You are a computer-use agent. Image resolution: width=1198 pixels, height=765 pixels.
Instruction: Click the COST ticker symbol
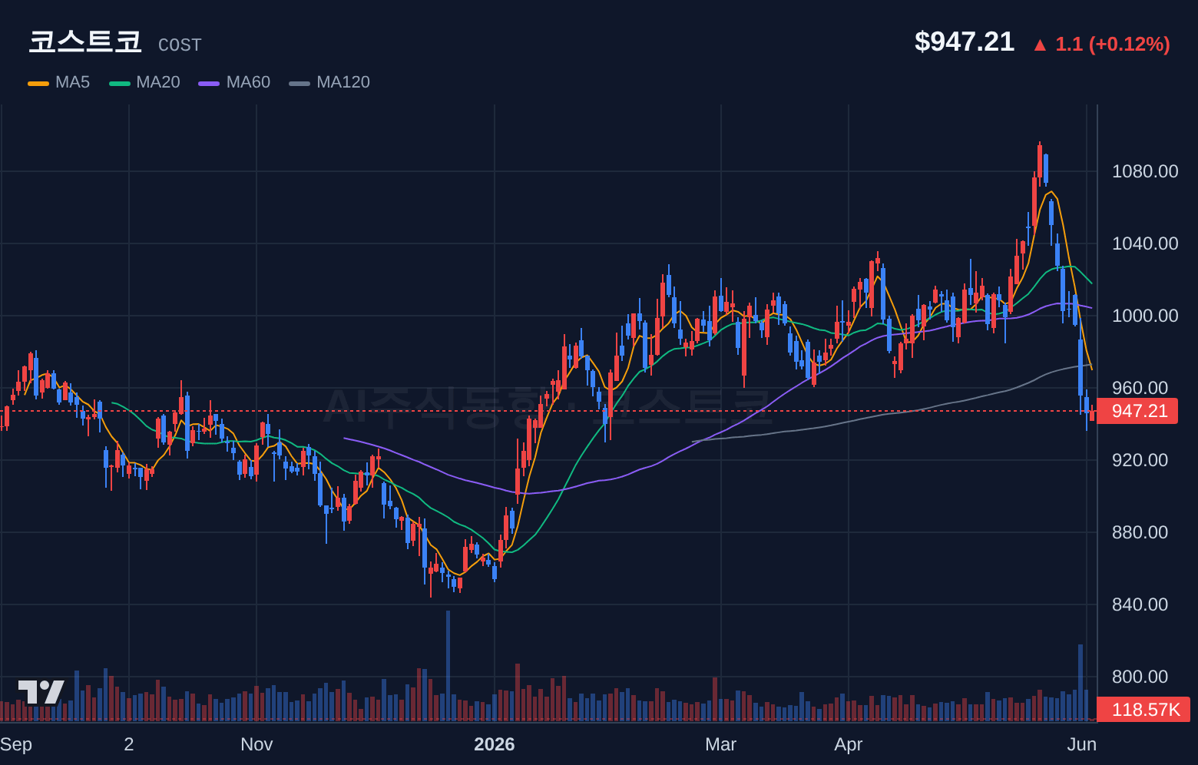[180, 45]
